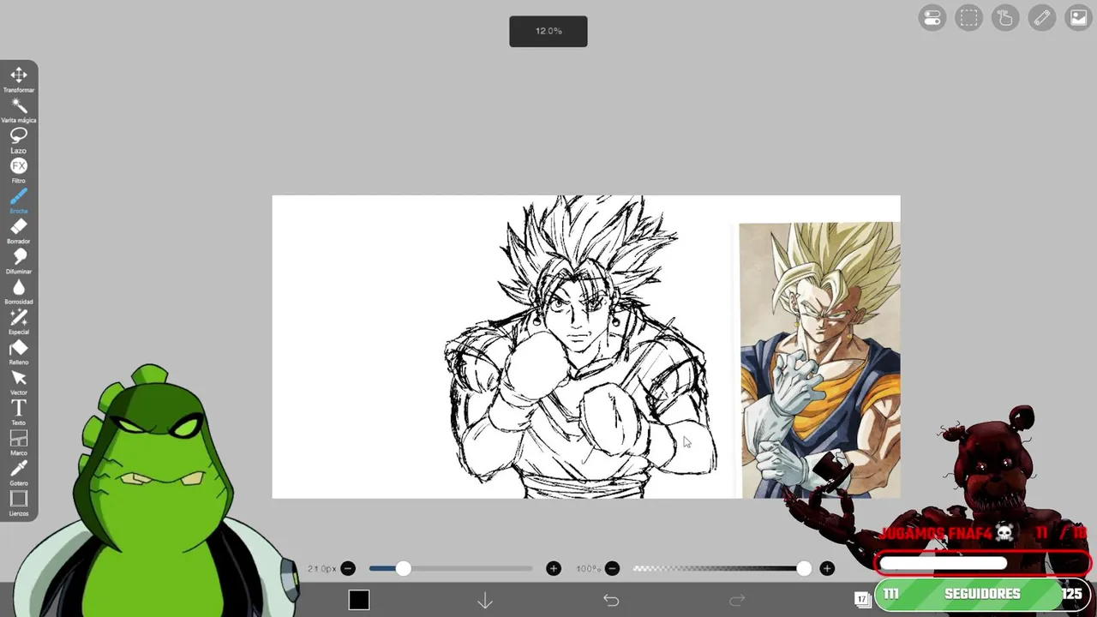Click the Vegito reference image on canvas
The height and width of the screenshot is (617, 1097).
click(x=819, y=360)
